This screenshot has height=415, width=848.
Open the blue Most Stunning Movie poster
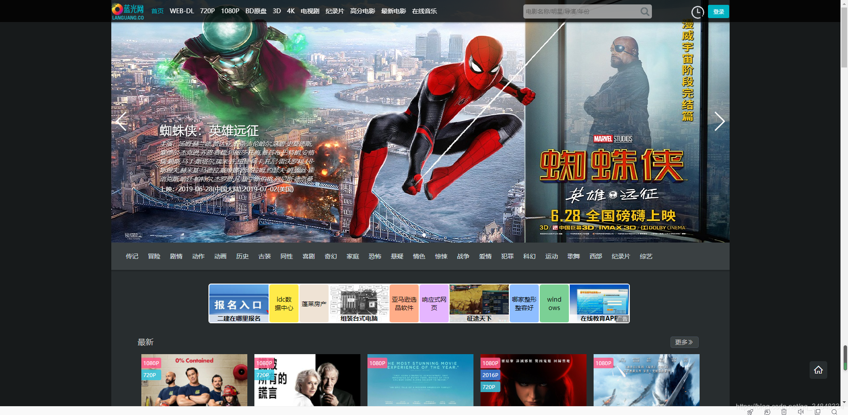pyautogui.click(x=420, y=380)
